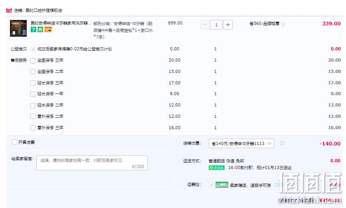The width and height of the screenshot is (346, 208).
Task: Click the 16:00前付款 delivery estimate text
Action: (259, 168)
